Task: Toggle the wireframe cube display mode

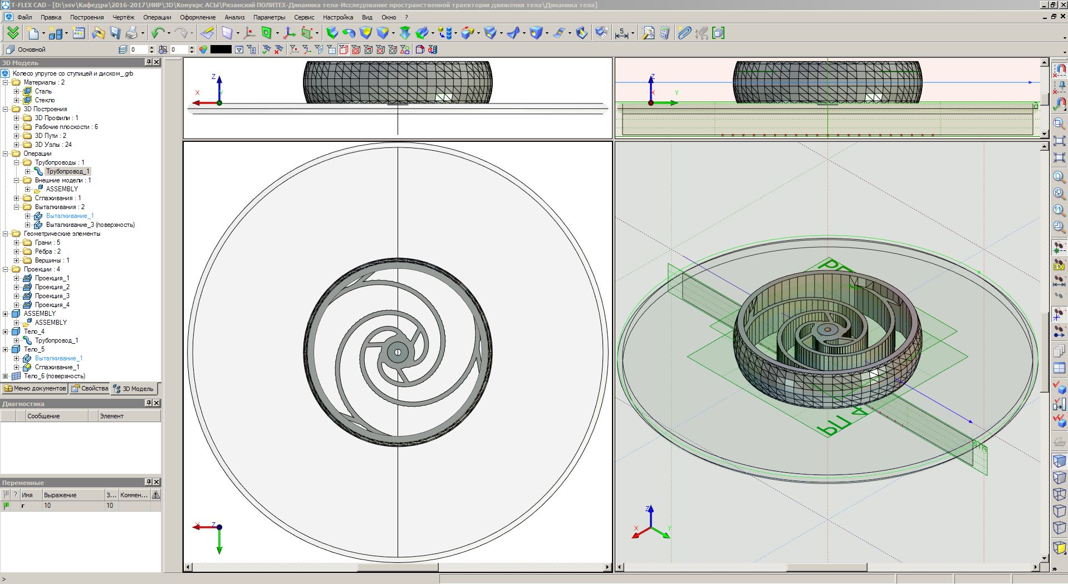Action: click(x=1059, y=494)
